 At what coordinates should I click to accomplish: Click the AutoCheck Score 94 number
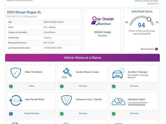[x=142, y=25]
